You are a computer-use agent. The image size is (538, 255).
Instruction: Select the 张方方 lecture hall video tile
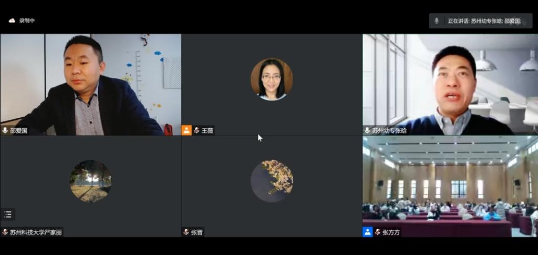[450, 186]
